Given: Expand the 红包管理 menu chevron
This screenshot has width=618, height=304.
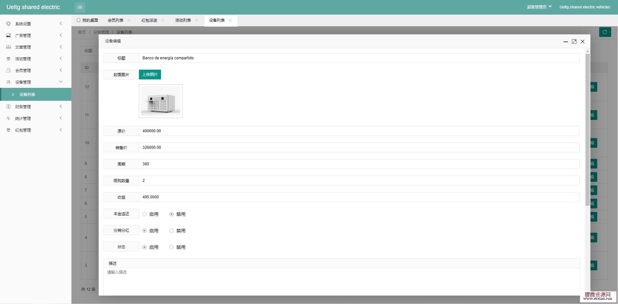Looking at the screenshot, I should click(x=61, y=130).
